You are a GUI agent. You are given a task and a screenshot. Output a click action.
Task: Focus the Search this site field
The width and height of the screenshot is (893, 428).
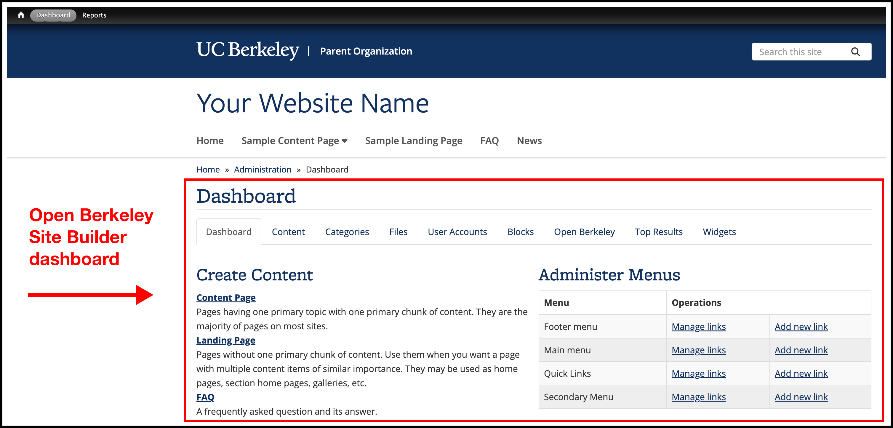[811, 52]
